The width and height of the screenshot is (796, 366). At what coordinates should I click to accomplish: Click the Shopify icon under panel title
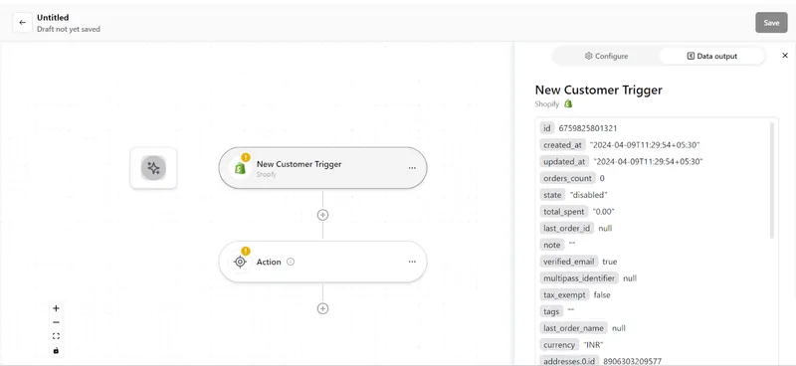pos(568,103)
